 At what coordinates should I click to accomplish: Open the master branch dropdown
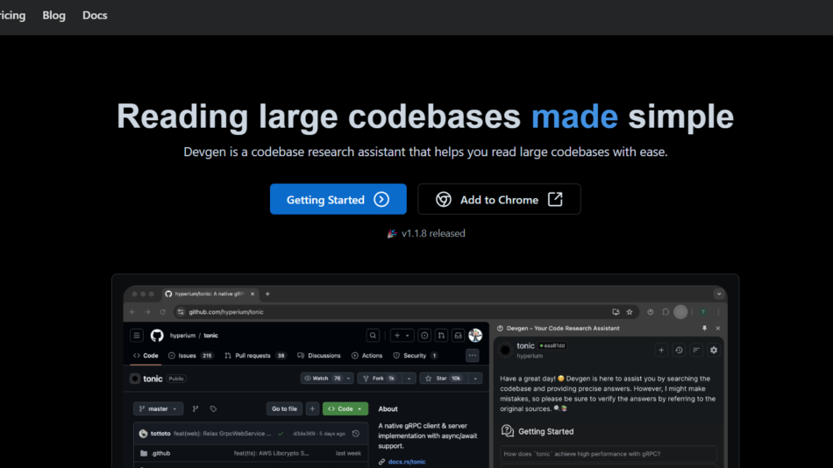(x=158, y=408)
